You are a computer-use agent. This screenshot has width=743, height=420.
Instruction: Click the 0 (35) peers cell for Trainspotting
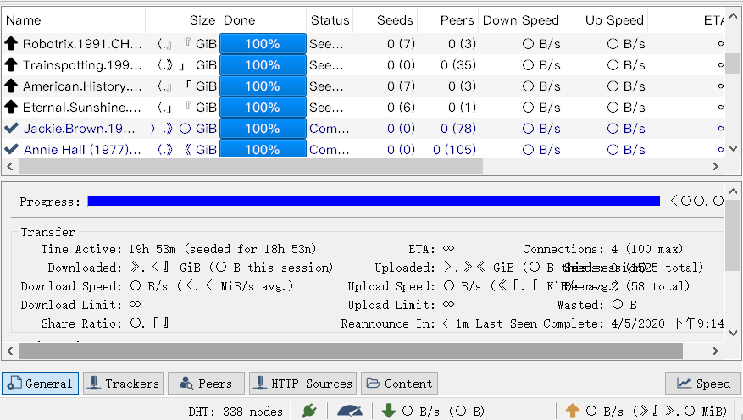click(458, 65)
